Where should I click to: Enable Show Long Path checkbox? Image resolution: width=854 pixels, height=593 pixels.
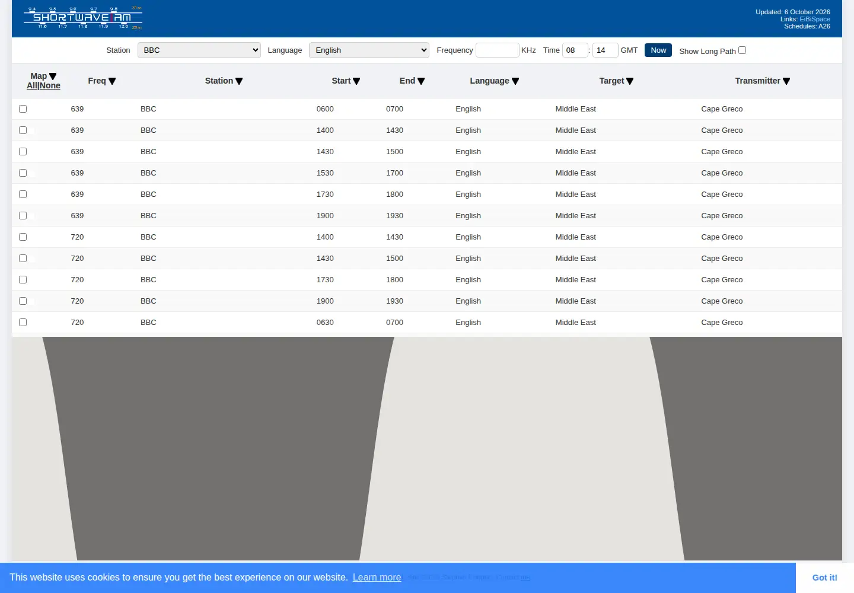click(742, 50)
